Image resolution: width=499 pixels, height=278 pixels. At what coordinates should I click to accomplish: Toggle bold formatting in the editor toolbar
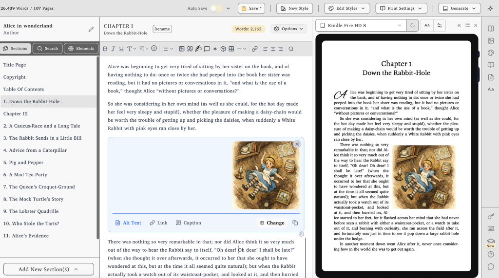pyautogui.click(x=105, y=49)
